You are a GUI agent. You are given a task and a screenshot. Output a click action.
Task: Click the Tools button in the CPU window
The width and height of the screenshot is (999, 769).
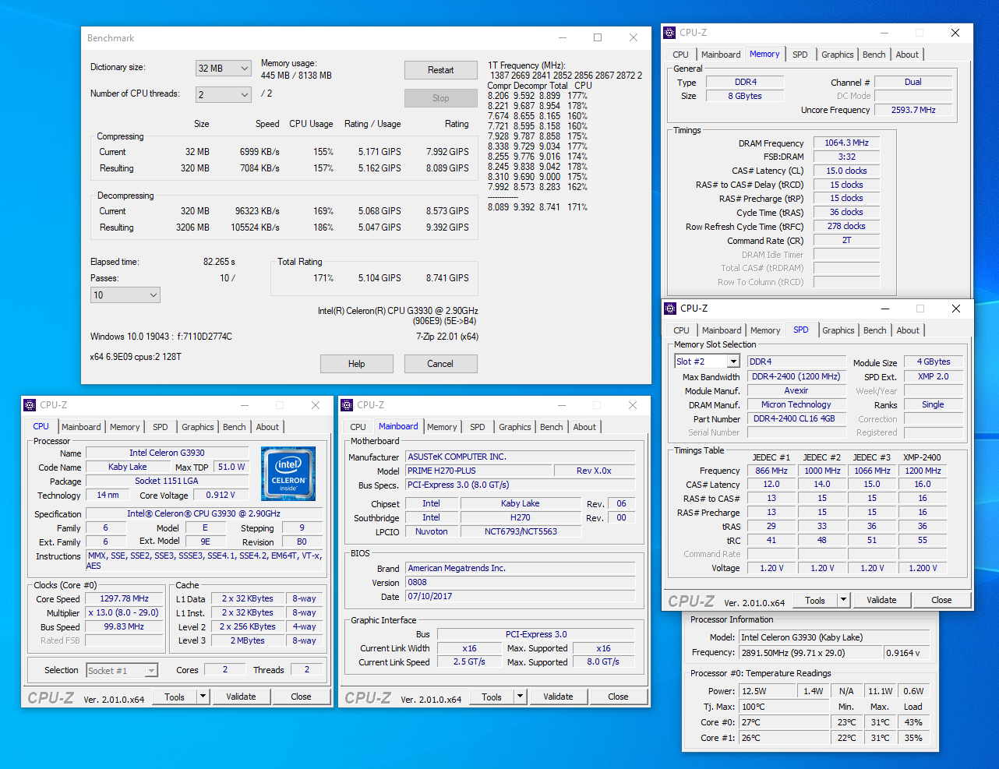click(175, 697)
